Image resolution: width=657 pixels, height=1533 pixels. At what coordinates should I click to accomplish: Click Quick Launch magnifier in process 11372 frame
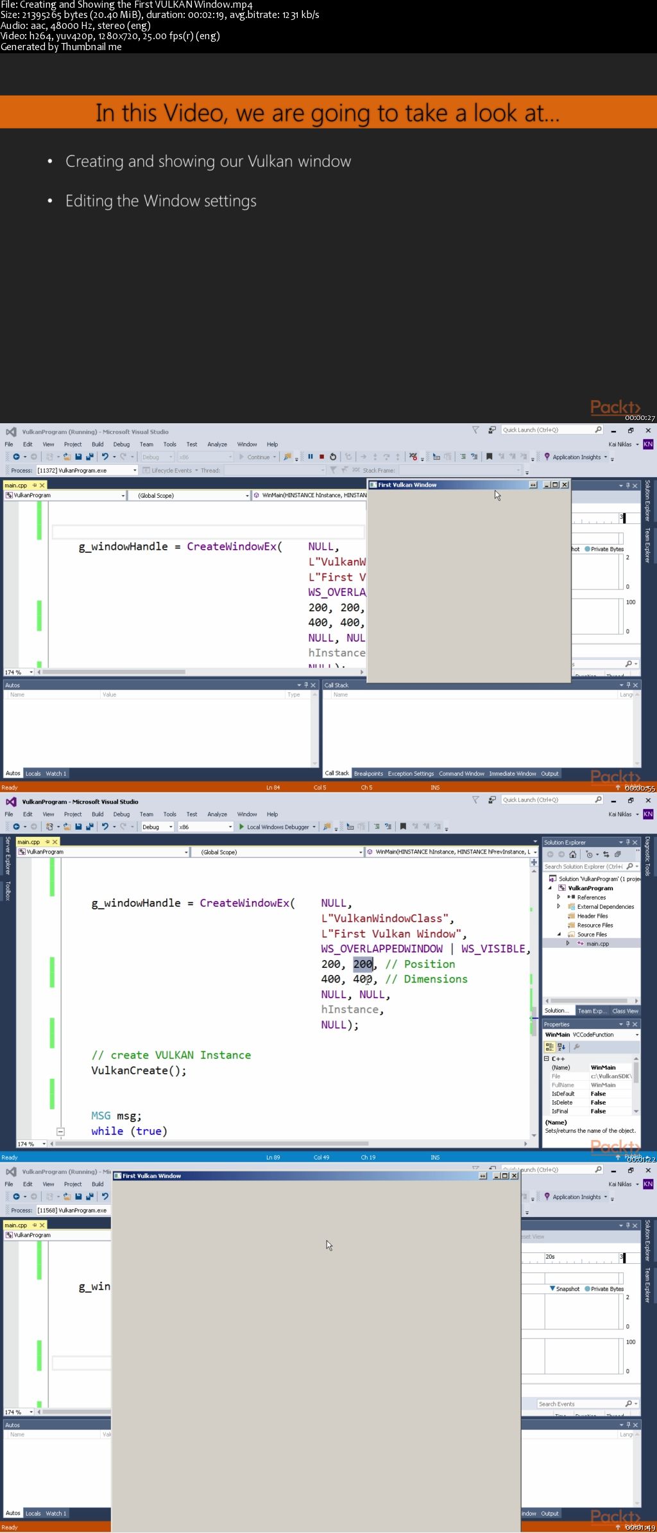pyautogui.click(x=598, y=430)
